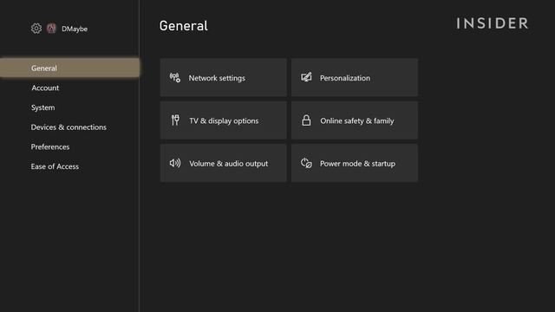This screenshot has width=555, height=312.
Task: Click the General page heading
Action: coord(183,26)
